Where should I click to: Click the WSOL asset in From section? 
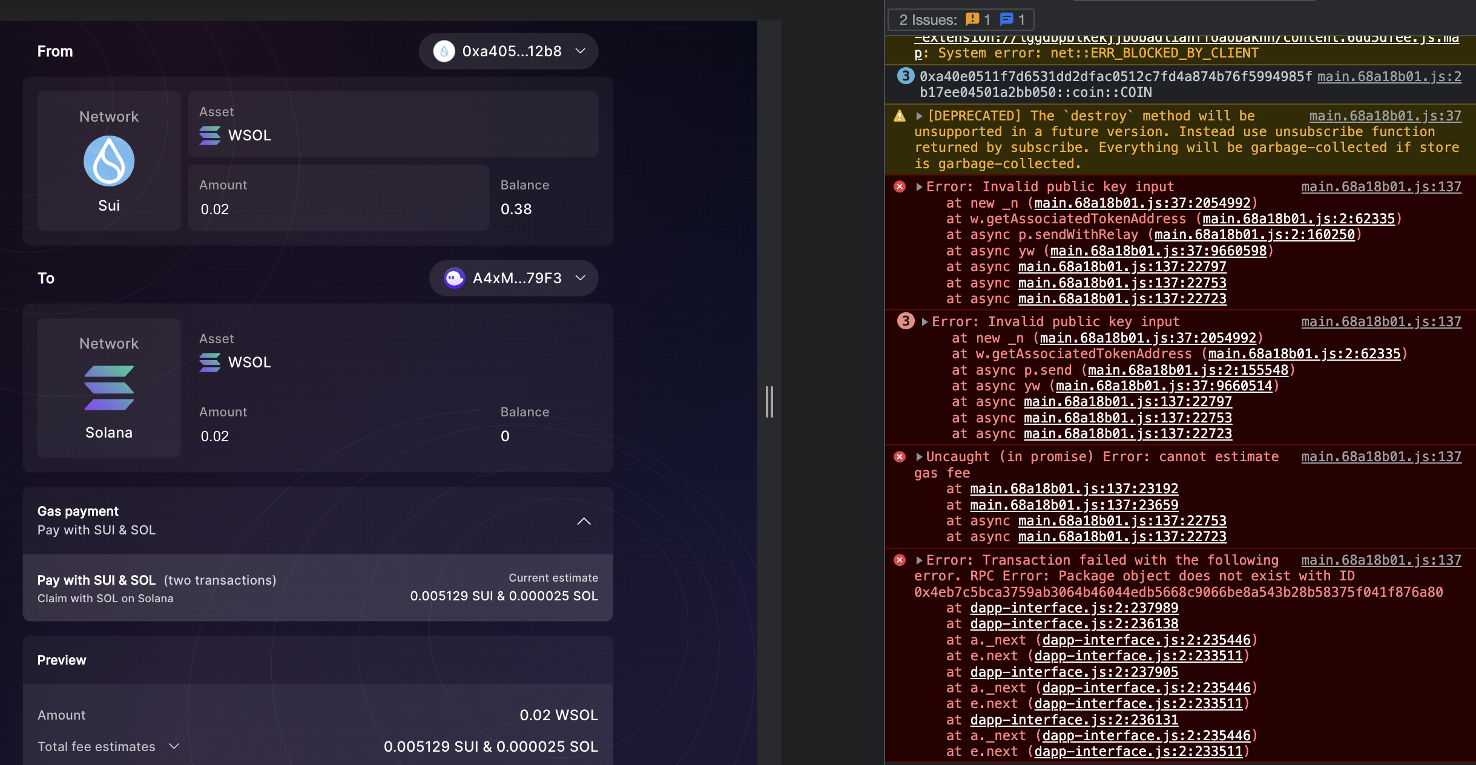[393, 125]
